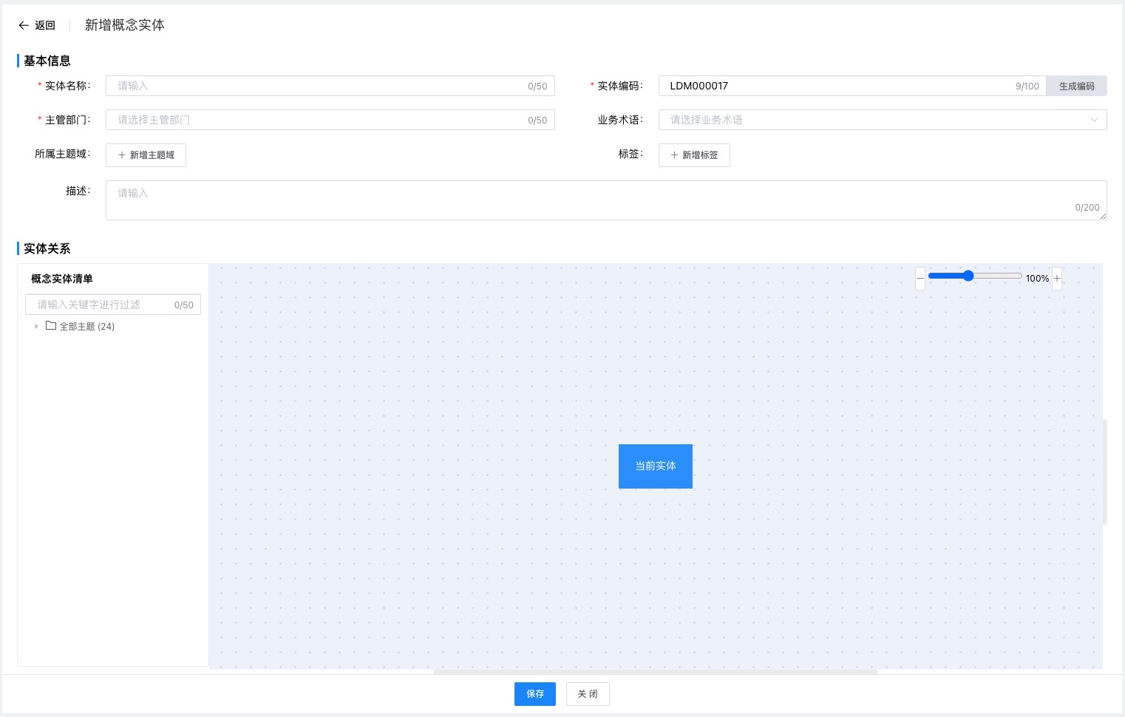The image size is (1125, 717).
Task: Click the 保存 button
Action: [534, 693]
